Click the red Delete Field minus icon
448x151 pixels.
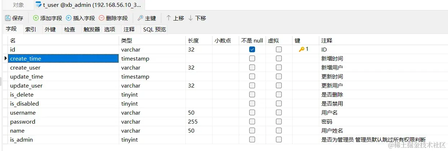click(101, 18)
